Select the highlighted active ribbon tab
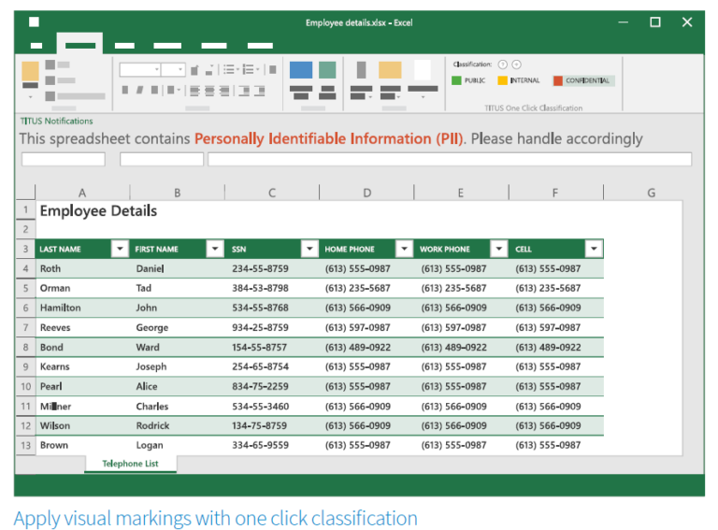Screen dimensions: 718x530 pyautogui.click(x=80, y=44)
